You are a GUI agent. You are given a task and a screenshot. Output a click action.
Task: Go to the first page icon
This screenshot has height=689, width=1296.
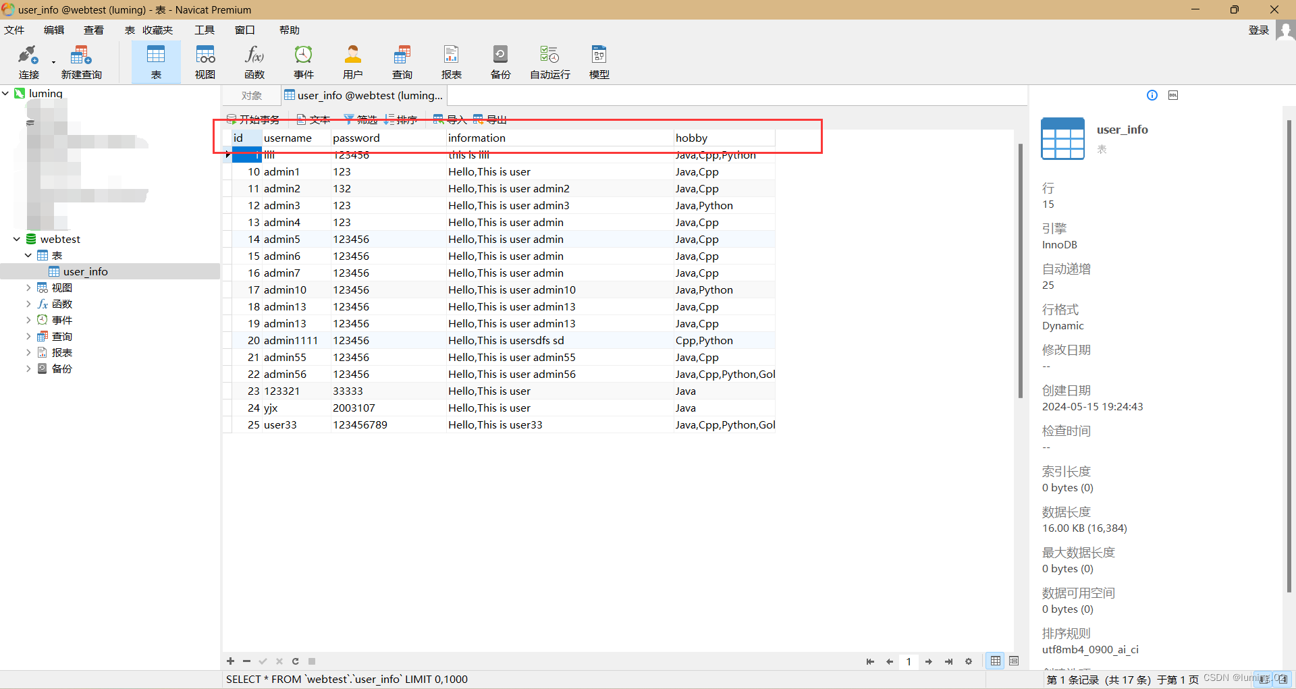point(870,661)
